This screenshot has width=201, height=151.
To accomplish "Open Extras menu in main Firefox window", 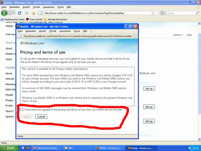I will coord(61,7).
